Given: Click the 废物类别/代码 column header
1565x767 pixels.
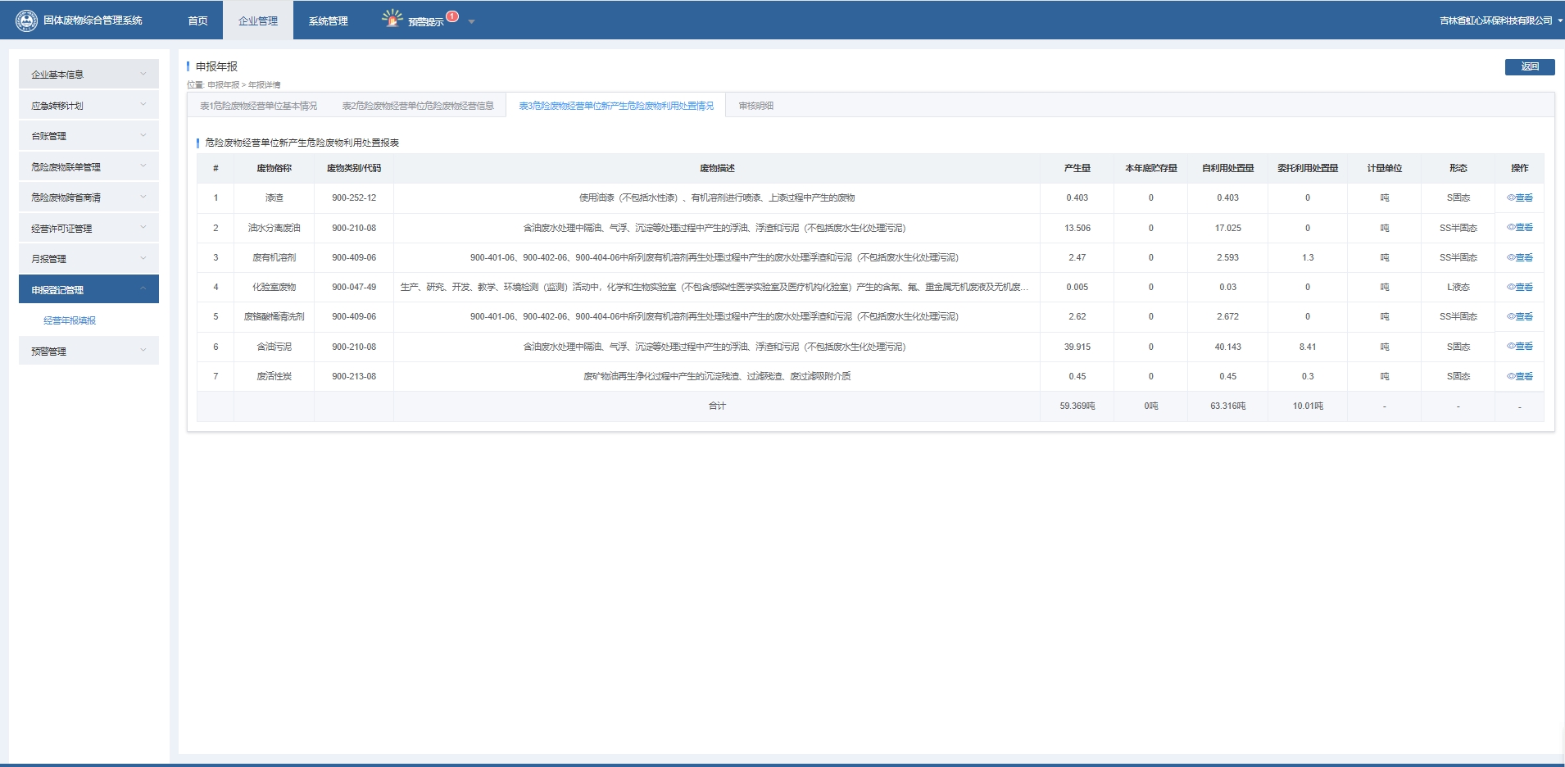Looking at the screenshot, I should click(x=354, y=168).
